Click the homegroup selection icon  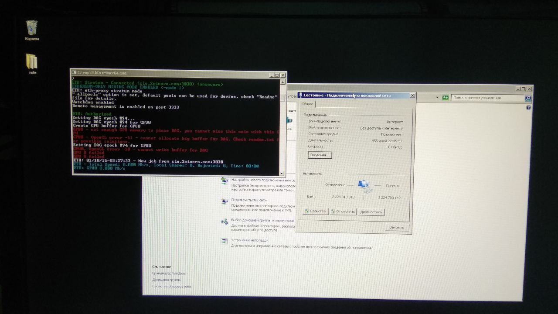[x=225, y=222]
